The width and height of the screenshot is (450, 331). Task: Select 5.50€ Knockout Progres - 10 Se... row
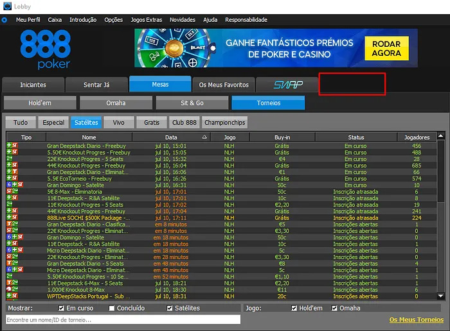pos(221,276)
